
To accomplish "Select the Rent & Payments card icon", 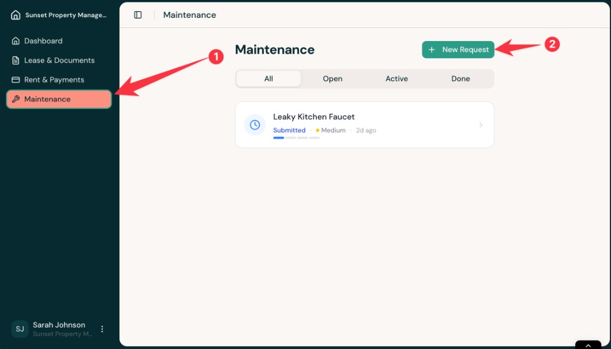I will point(14,79).
